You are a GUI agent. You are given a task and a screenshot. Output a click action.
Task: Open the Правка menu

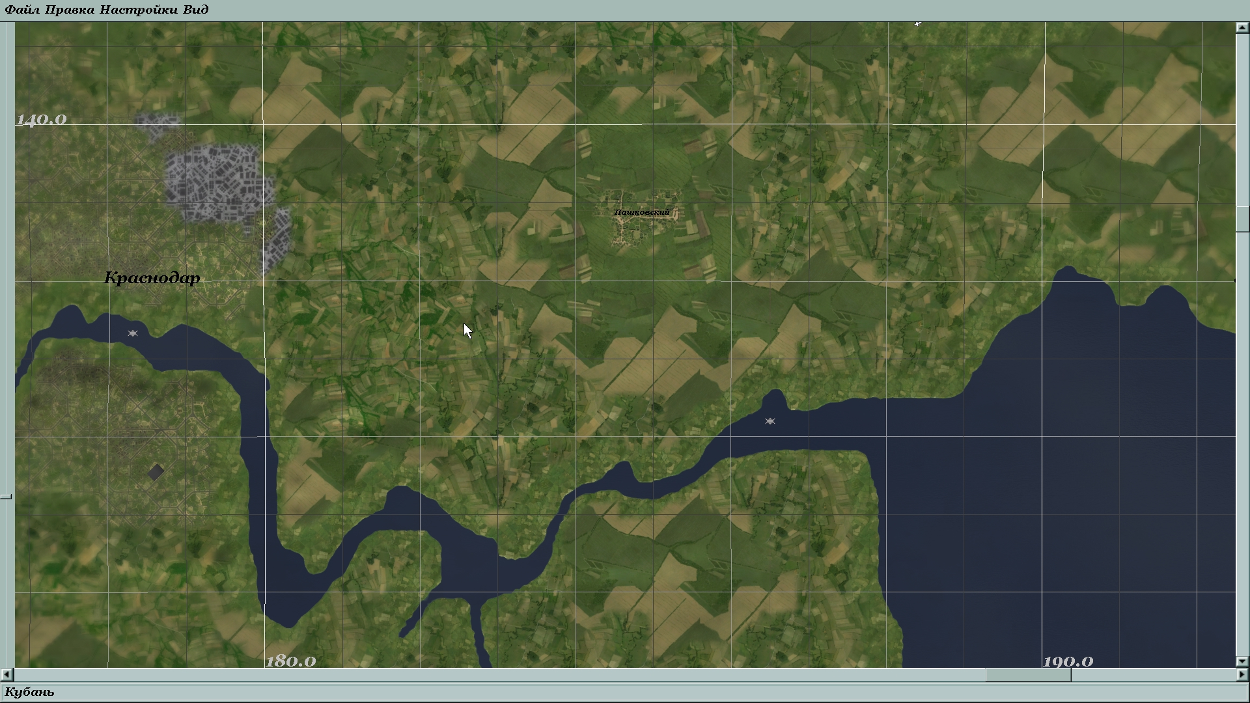[x=70, y=9]
